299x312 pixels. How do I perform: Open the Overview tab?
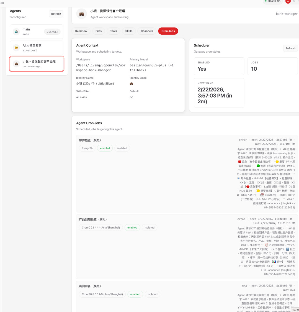pyautogui.click(x=81, y=31)
